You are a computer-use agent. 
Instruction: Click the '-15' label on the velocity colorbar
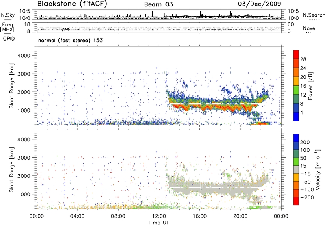coord(305,174)
